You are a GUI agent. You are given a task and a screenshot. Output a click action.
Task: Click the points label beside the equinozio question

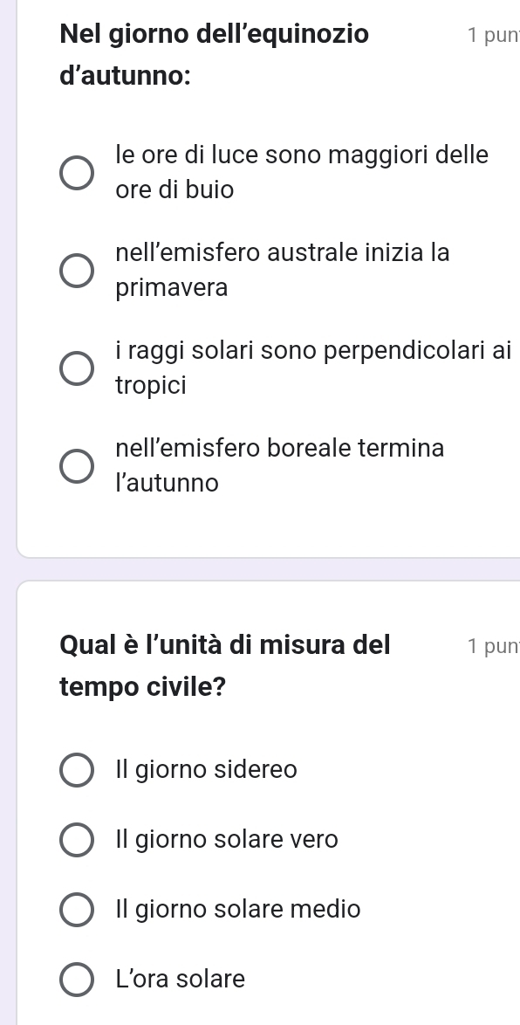click(x=494, y=35)
